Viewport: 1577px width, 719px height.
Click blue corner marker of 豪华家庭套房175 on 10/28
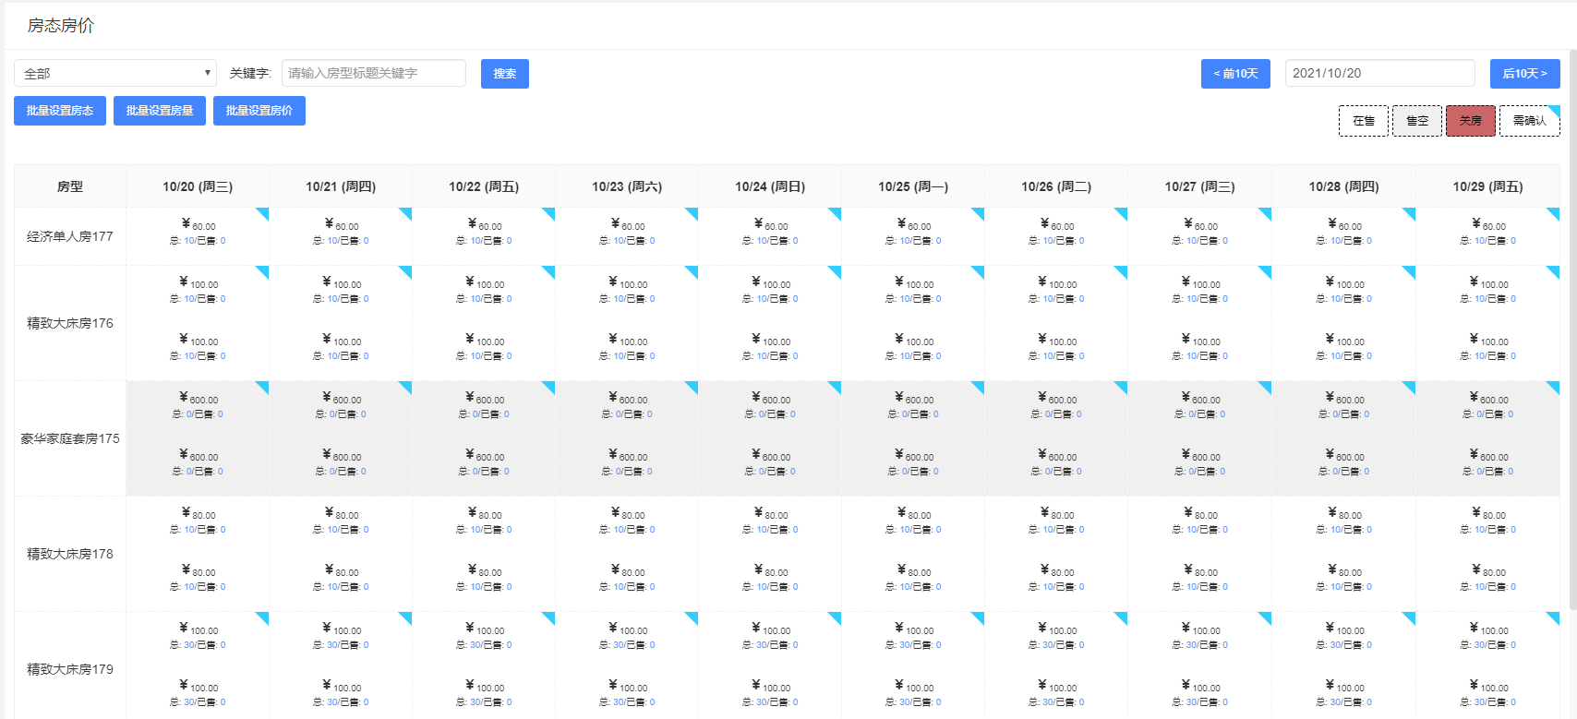(x=1411, y=386)
